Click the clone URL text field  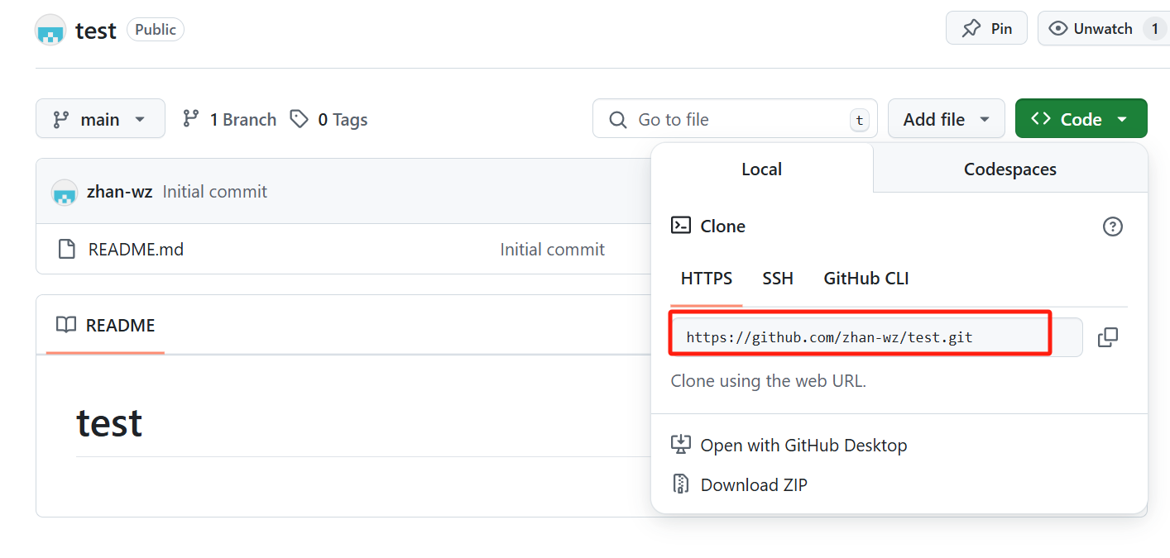point(876,337)
